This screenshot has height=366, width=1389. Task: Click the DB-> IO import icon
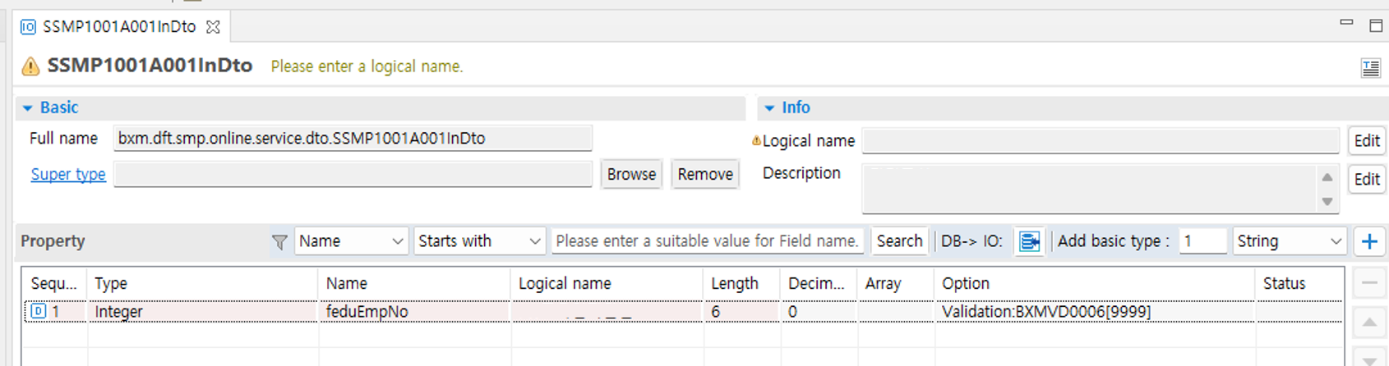tap(1029, 241)
